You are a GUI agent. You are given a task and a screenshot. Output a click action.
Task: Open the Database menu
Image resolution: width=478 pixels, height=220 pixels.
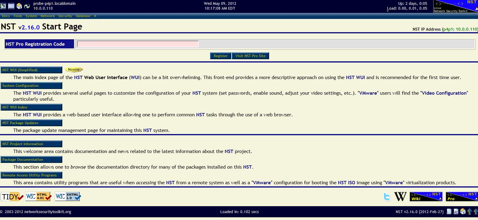pyautogui.click(x=83, y=16)
